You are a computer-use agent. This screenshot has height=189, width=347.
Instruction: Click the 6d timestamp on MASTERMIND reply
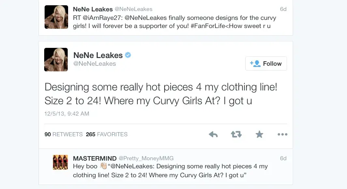[x=283, y=158]
